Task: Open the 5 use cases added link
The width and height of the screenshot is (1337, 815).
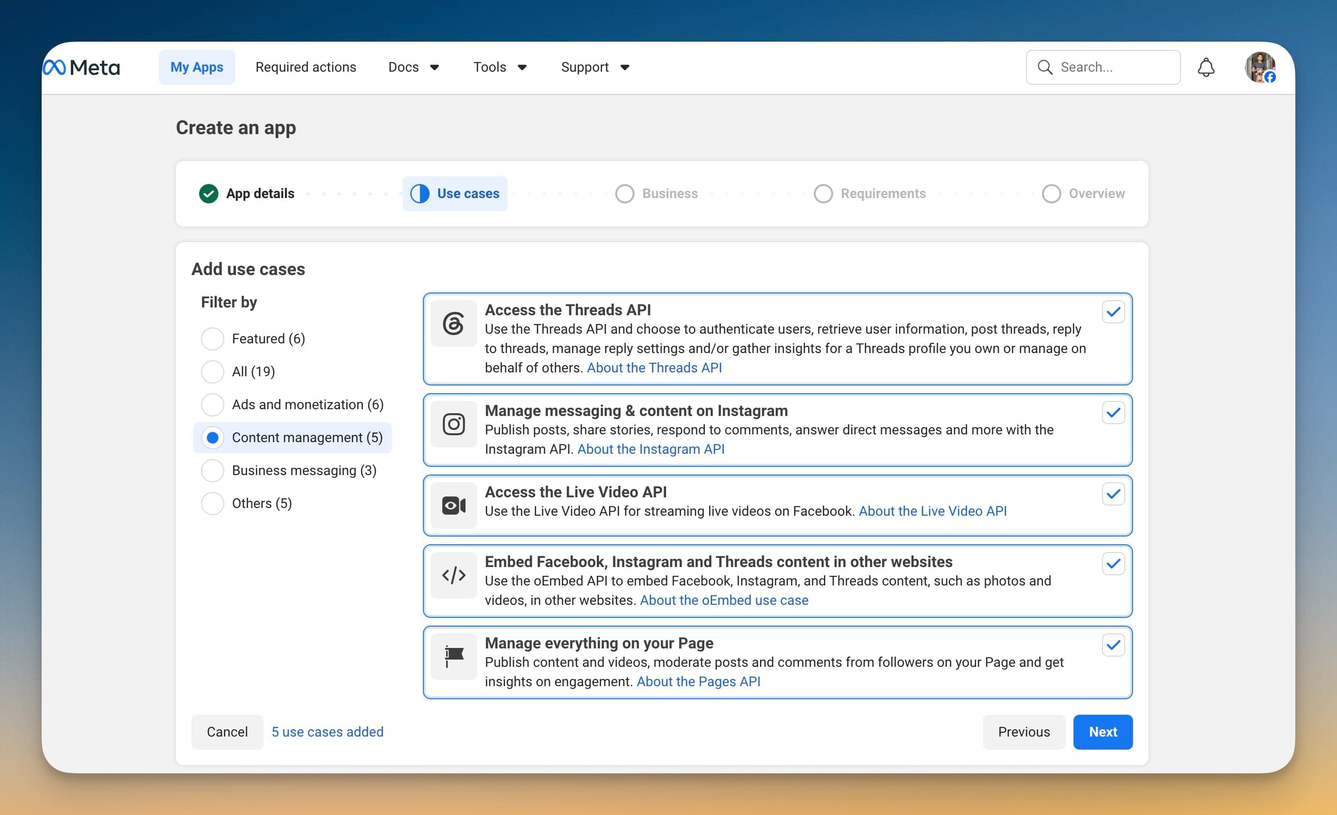Action: click(327, 732)
